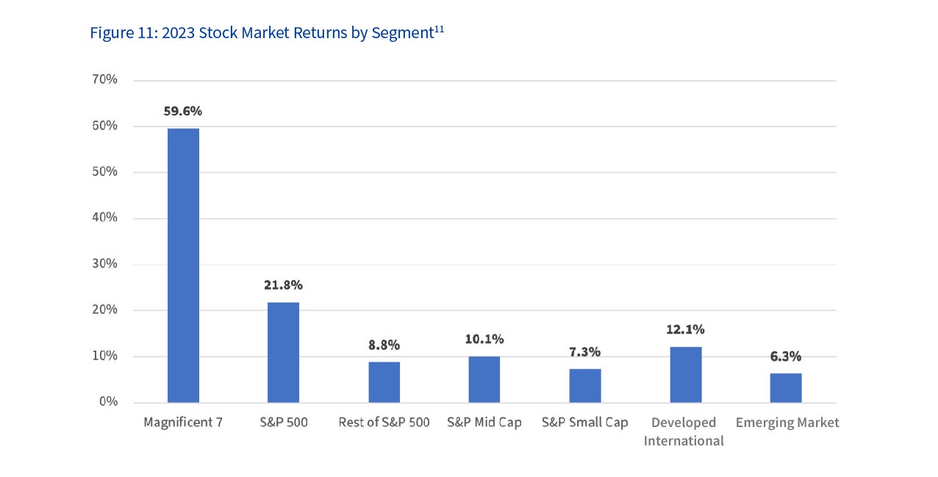
Task: Click the 12.1% data label
Action: pyautogui.click(x=685, y=329)
